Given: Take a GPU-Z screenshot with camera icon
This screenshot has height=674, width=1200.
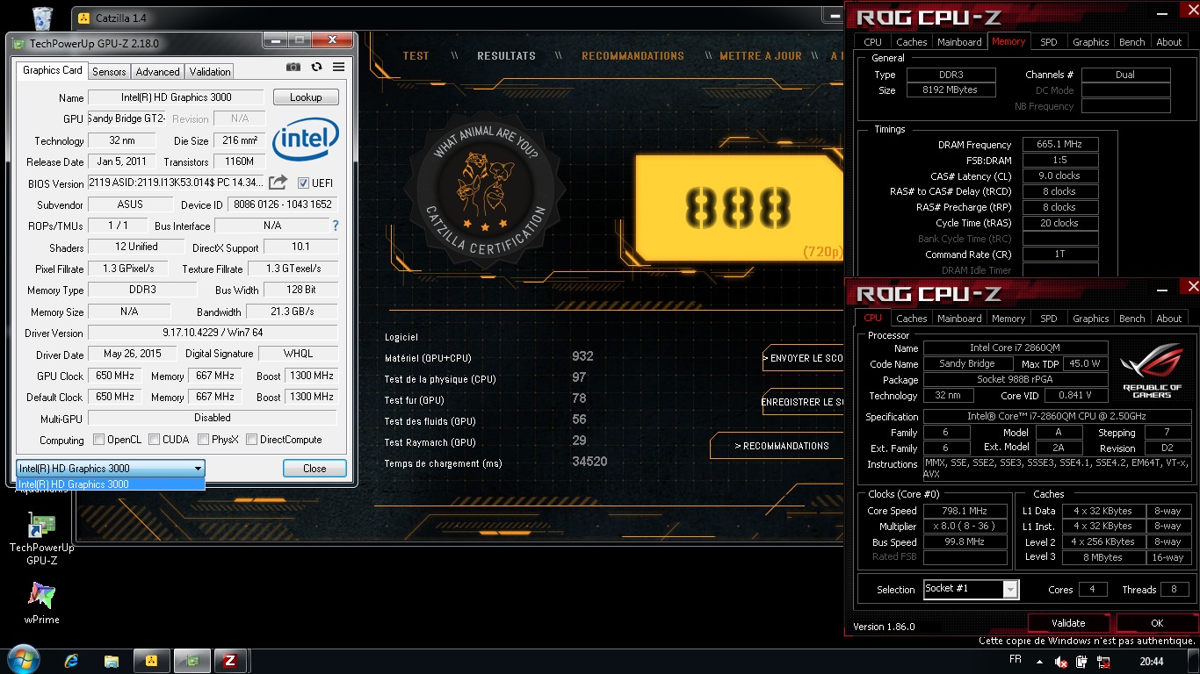Looking at the screenshot, I should pyautogui.click(x=293, y=67).
